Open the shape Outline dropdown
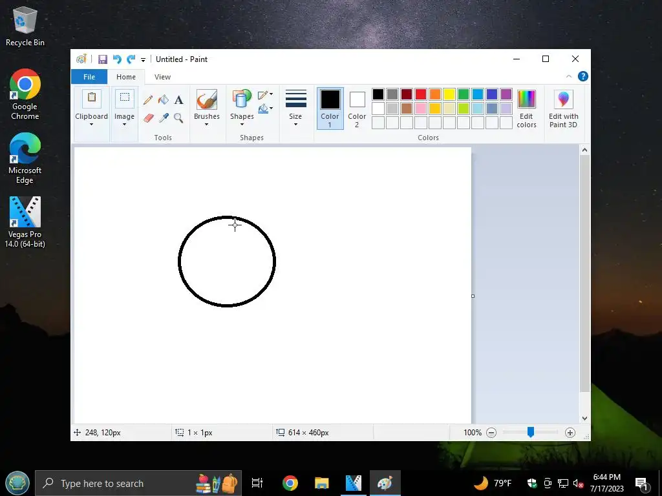662x496 pixels. pos(266,94)
